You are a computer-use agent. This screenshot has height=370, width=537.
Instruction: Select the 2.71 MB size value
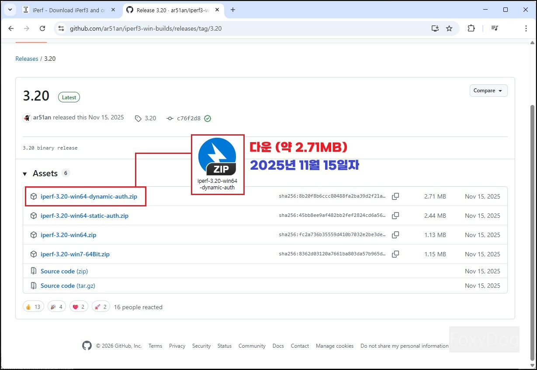pyautogui.click(x=435, y=196)
